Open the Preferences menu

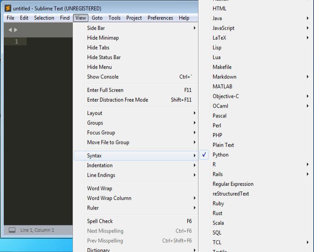click(160, 18)
